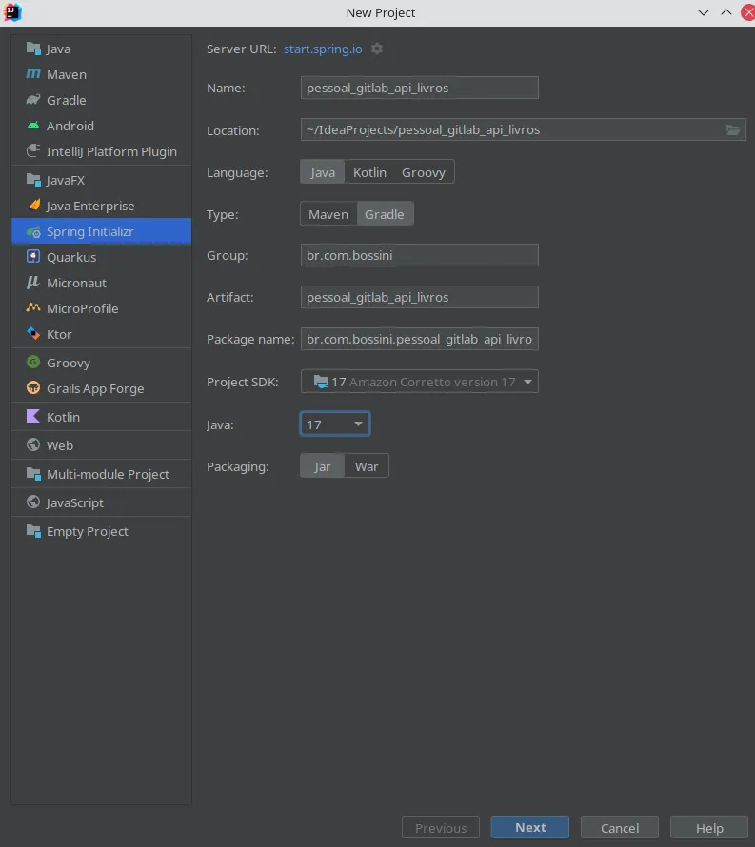Click the JavaFX folder icon
The height and width of the screenshot is (847, 755).
(x=33, y=180)
